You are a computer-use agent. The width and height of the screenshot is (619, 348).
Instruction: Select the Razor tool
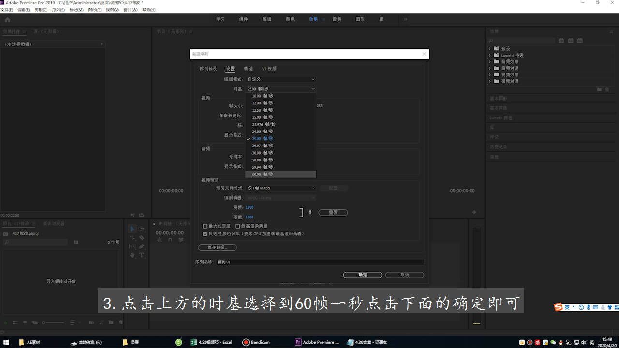[x=142, y=238]
